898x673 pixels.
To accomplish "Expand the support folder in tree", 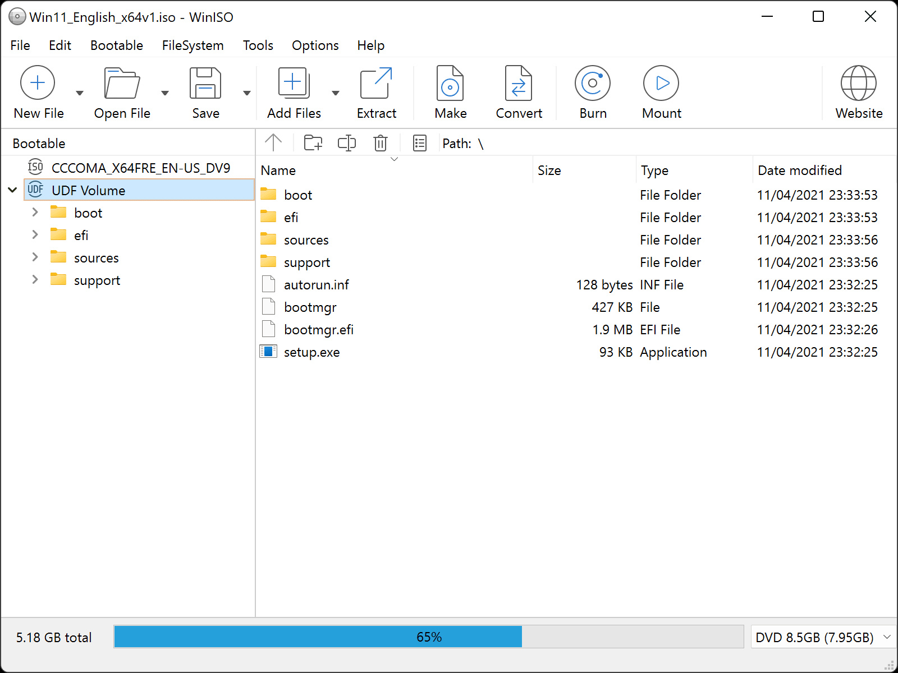I will (35, 280).
